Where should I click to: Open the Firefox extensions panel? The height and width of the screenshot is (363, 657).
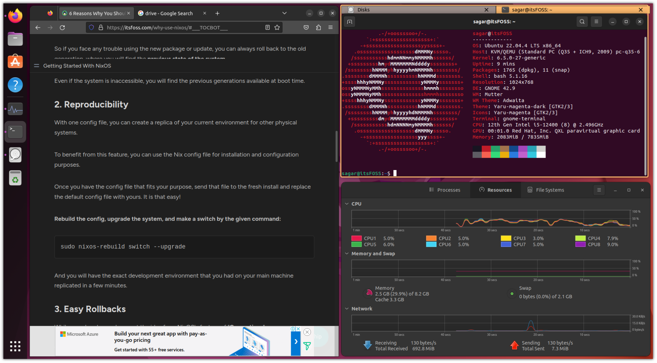pos(318,27)
